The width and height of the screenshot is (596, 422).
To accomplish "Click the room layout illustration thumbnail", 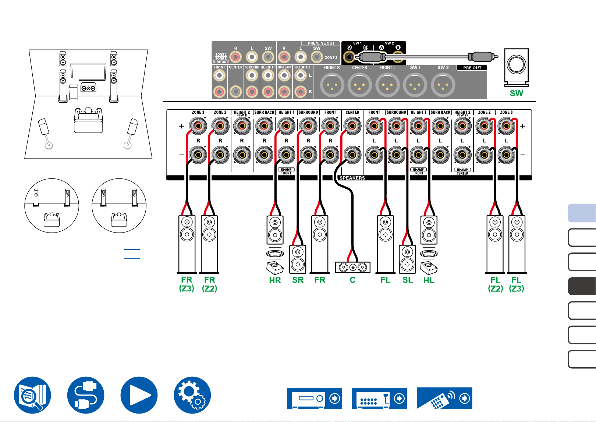I will tap(88, 104).
